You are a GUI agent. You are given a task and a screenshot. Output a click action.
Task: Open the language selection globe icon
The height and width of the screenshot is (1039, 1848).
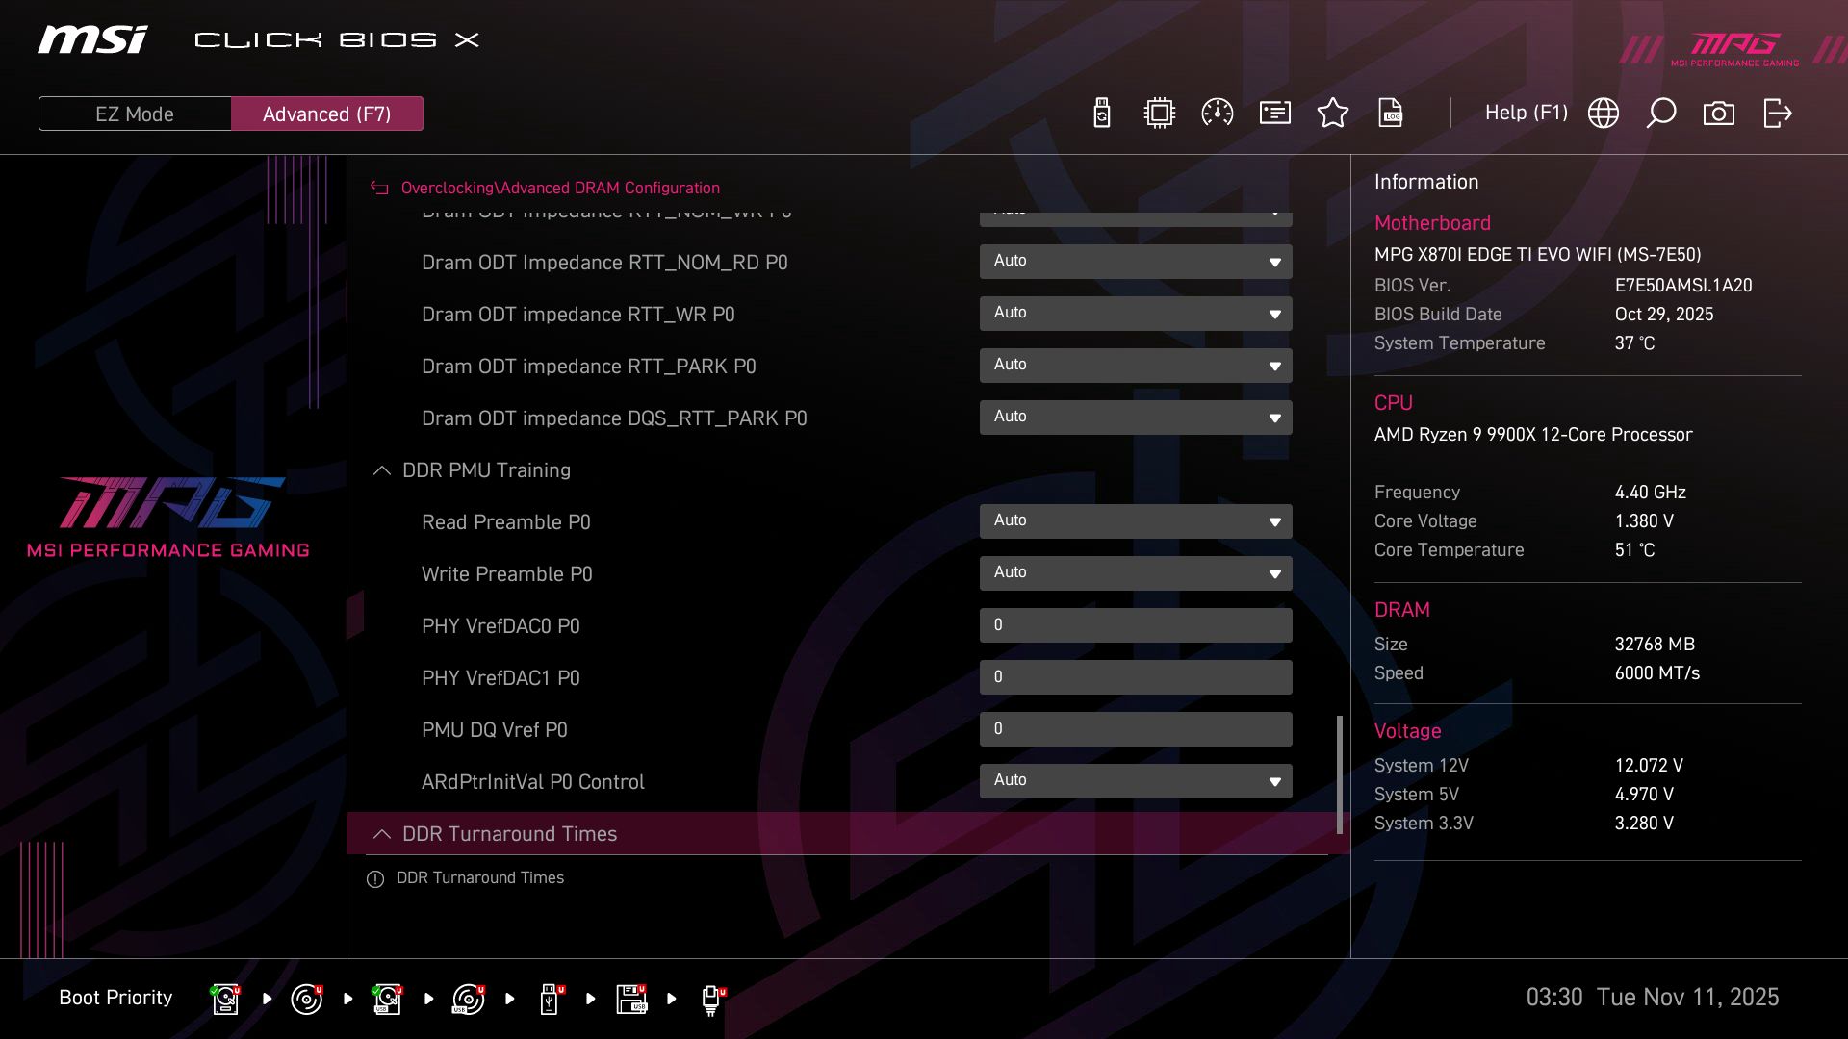[x=1604, y=113]
